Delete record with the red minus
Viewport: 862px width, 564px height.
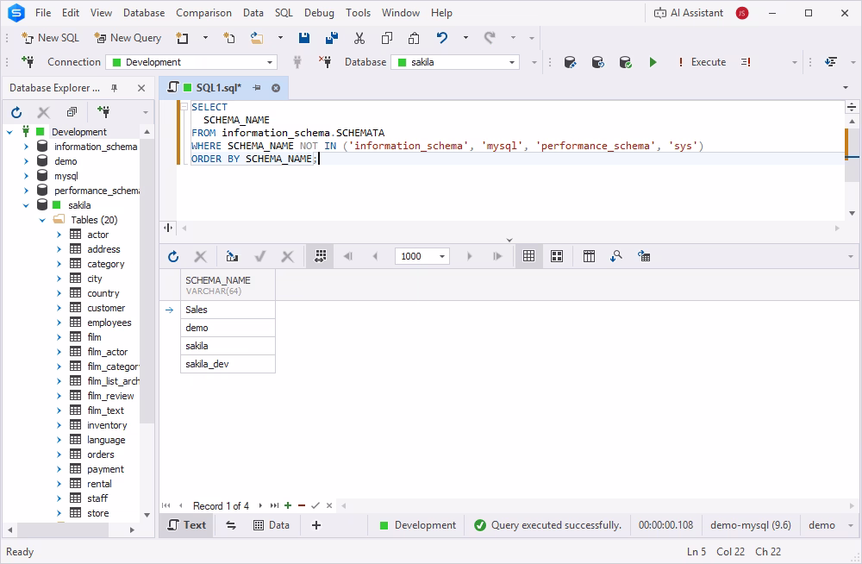(x=301, y=505)
